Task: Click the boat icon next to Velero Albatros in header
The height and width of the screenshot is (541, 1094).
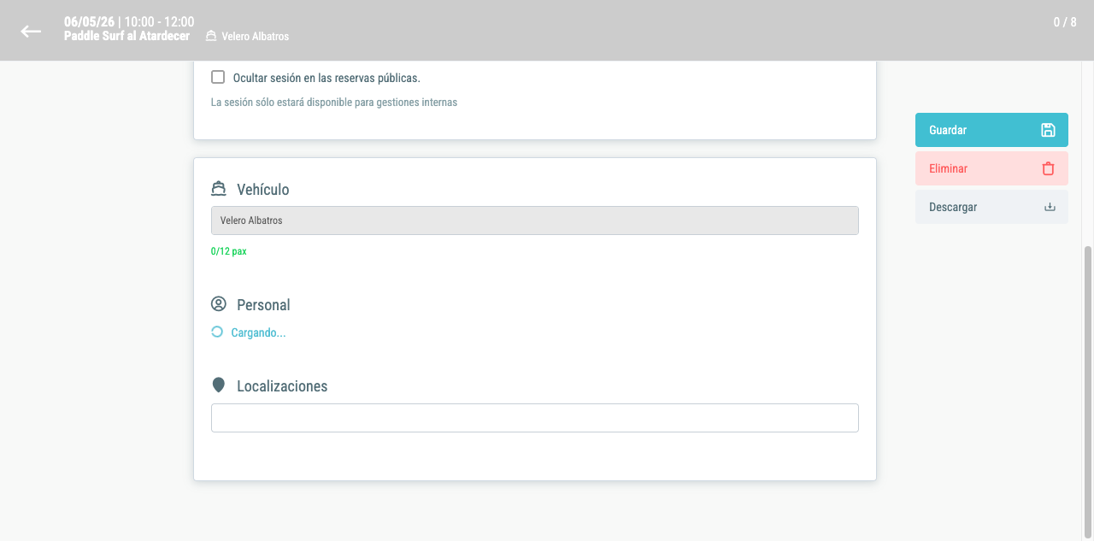Action: coord(211,37)
